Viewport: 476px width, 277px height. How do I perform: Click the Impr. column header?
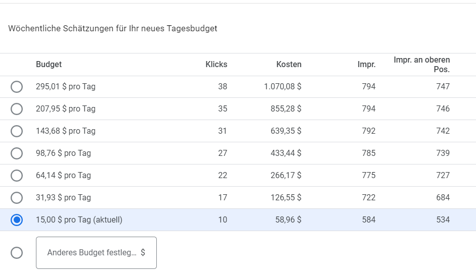[366, 64]
